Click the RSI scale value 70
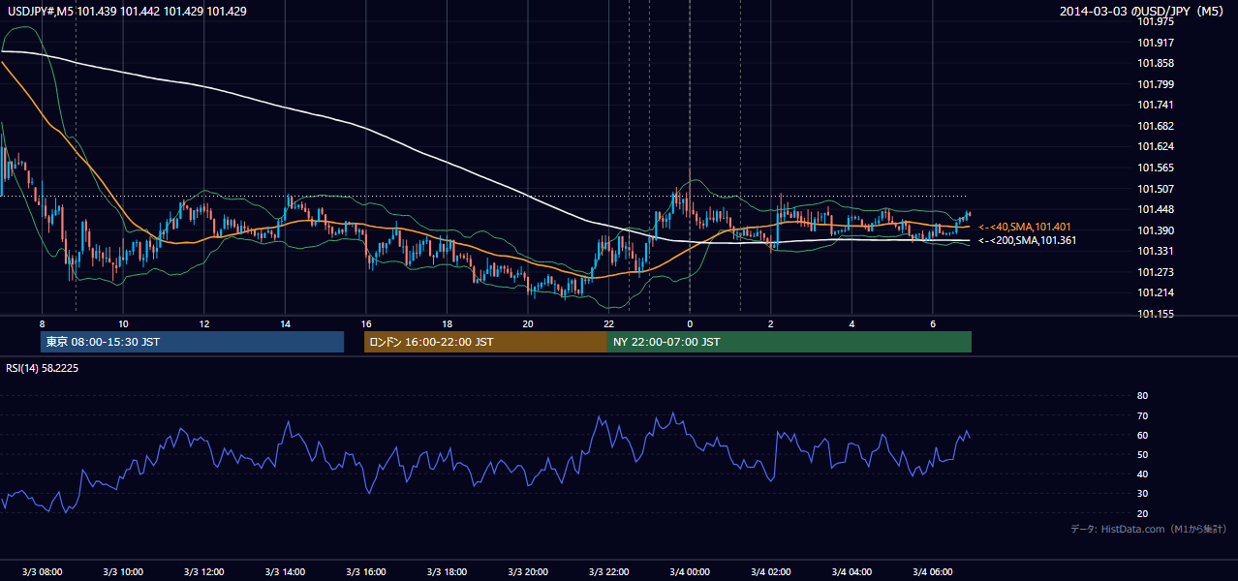This screenshot has width=1238, height=581. coord(1142,415)
